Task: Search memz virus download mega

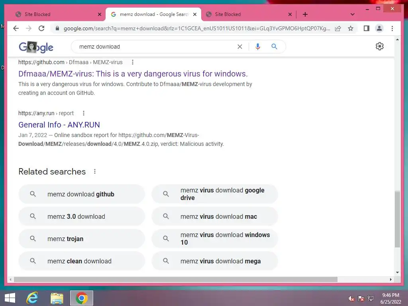Action: [x=215, y=261]
